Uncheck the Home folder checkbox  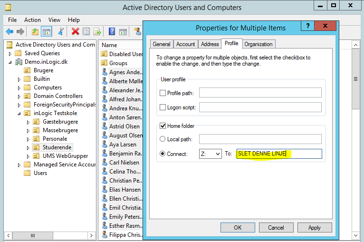point(163,126)
